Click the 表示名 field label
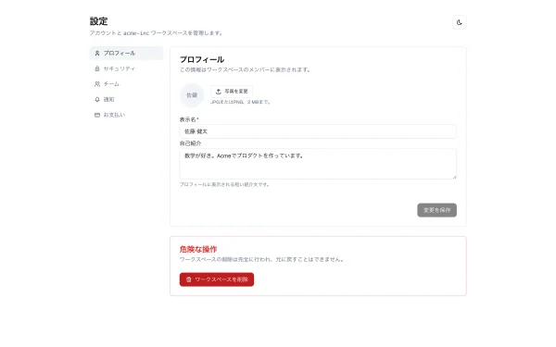This screenshot has width=556, height=347. pos(187,119)
